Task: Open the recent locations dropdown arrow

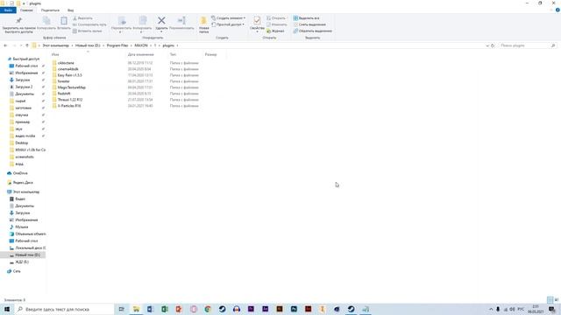Action: coord(21,45)
